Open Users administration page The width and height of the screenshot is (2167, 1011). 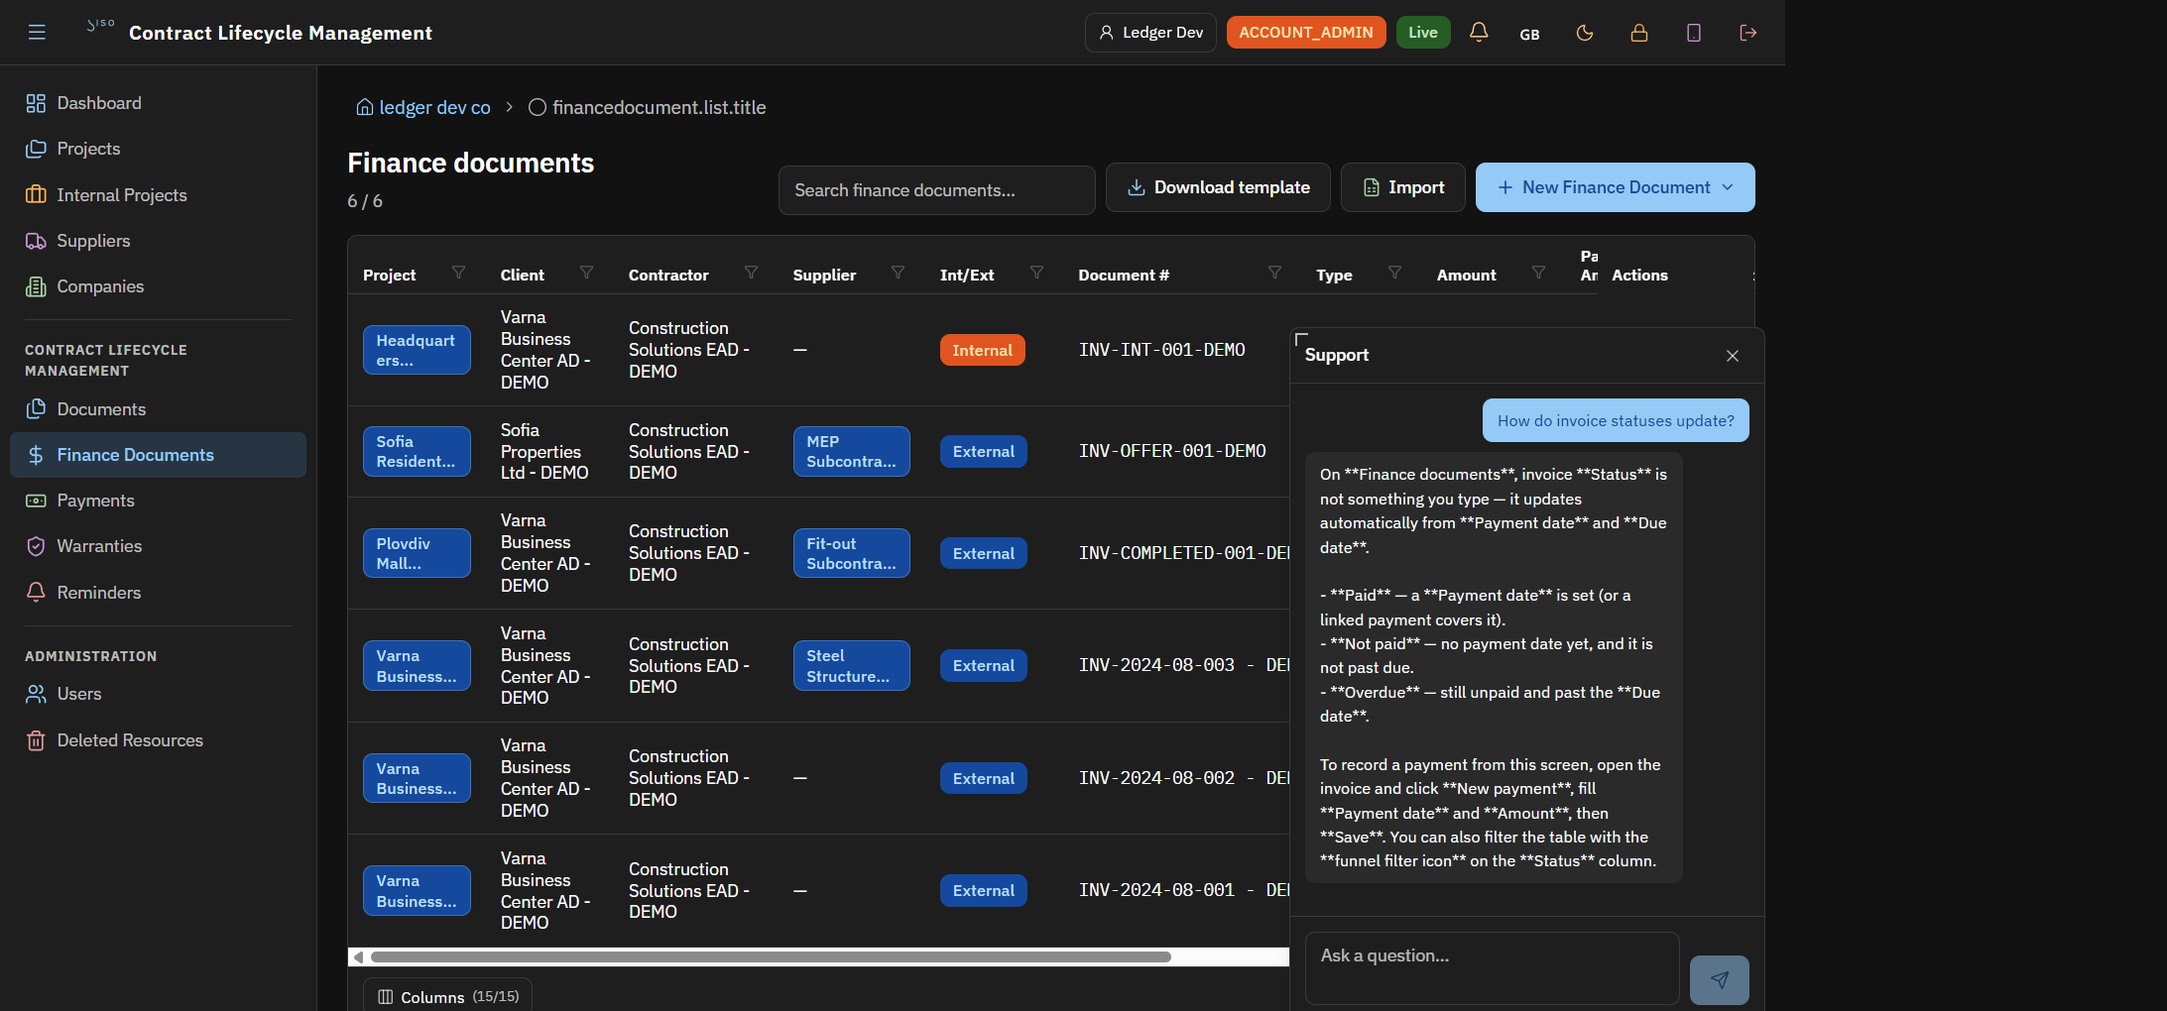(x=159, y=694)
